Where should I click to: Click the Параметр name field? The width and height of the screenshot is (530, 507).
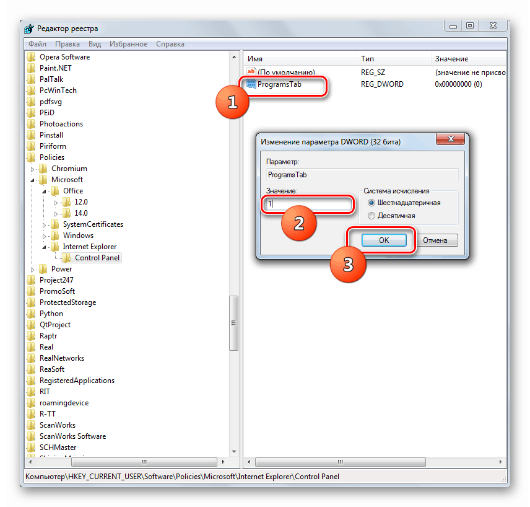tap(362, 175)
